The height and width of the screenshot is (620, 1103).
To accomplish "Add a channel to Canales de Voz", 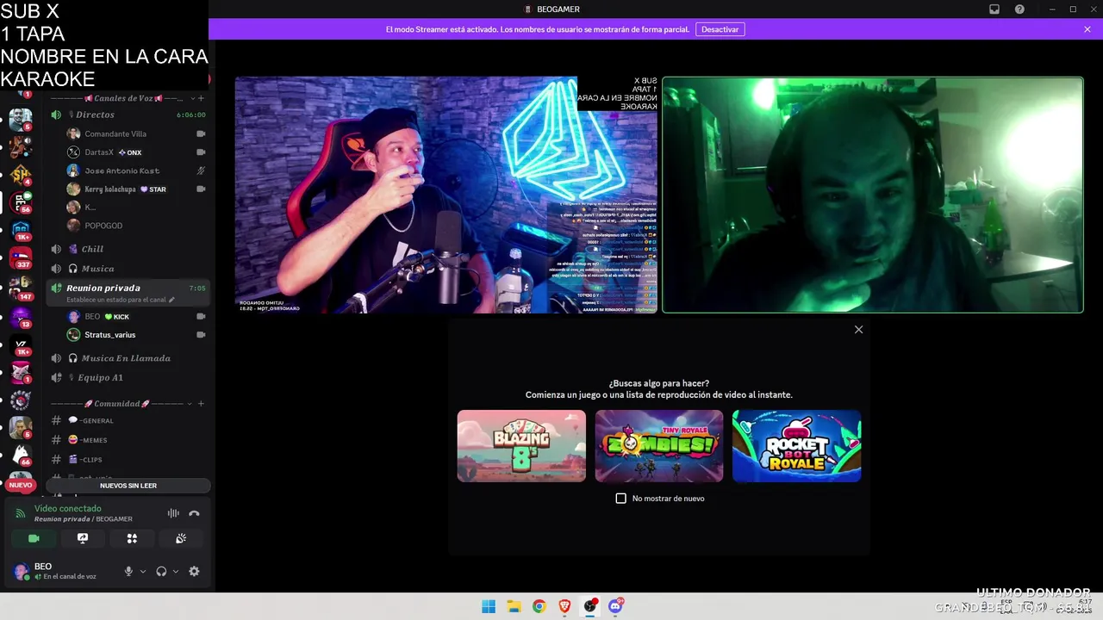I will tap(201, 98).
